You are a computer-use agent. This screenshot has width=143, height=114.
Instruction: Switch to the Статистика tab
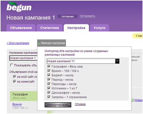click(x=50, y=28)
